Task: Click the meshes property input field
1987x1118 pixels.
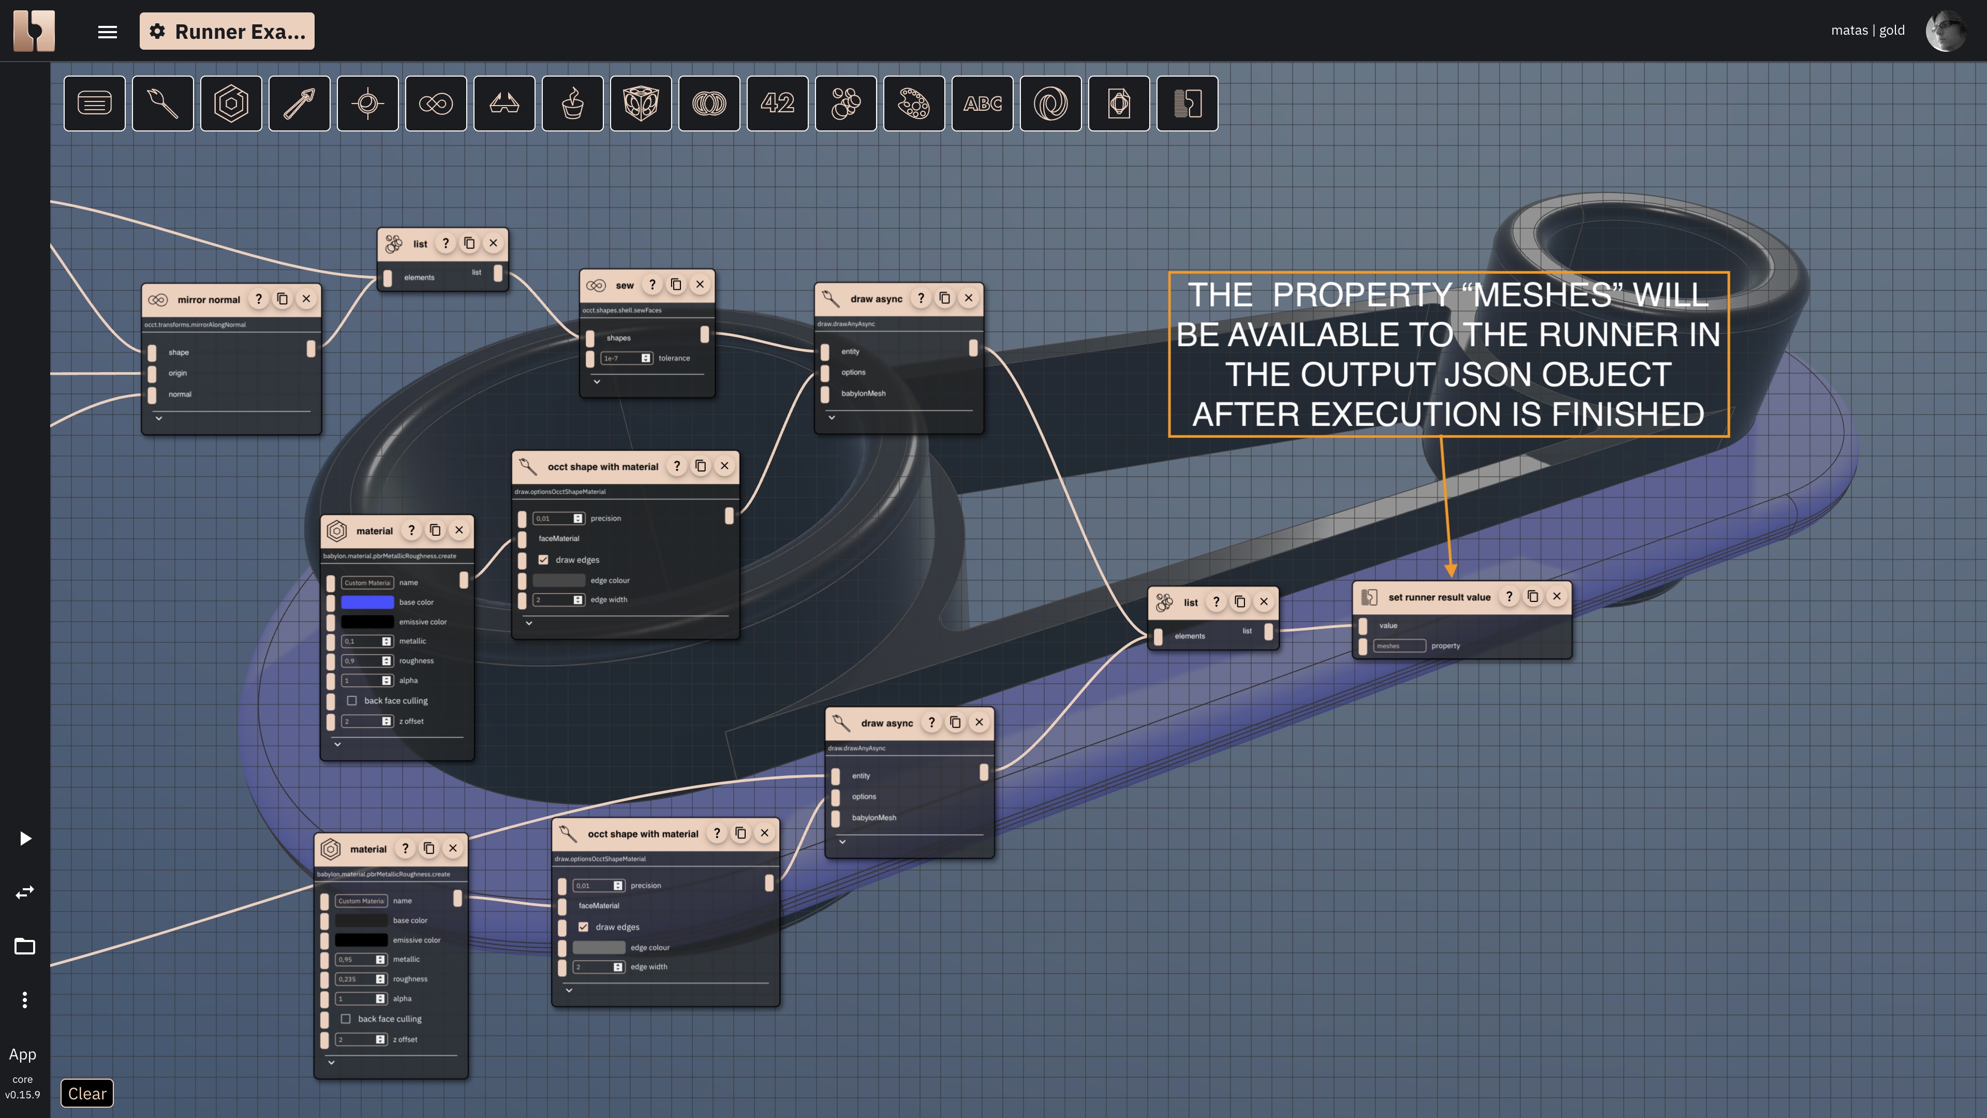Action: (x=1399, y=646)
